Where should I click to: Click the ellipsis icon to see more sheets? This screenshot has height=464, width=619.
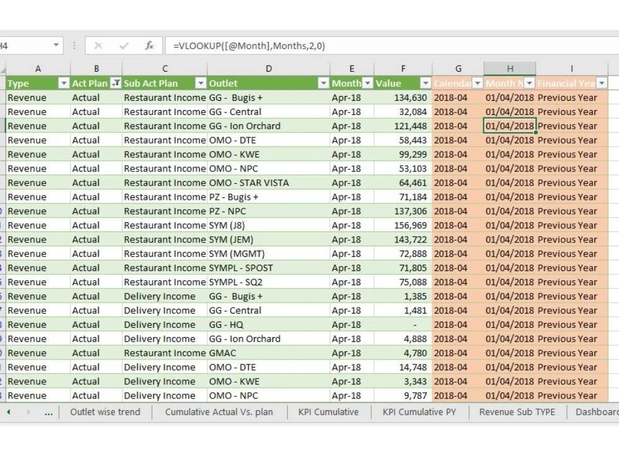point(48,411)
